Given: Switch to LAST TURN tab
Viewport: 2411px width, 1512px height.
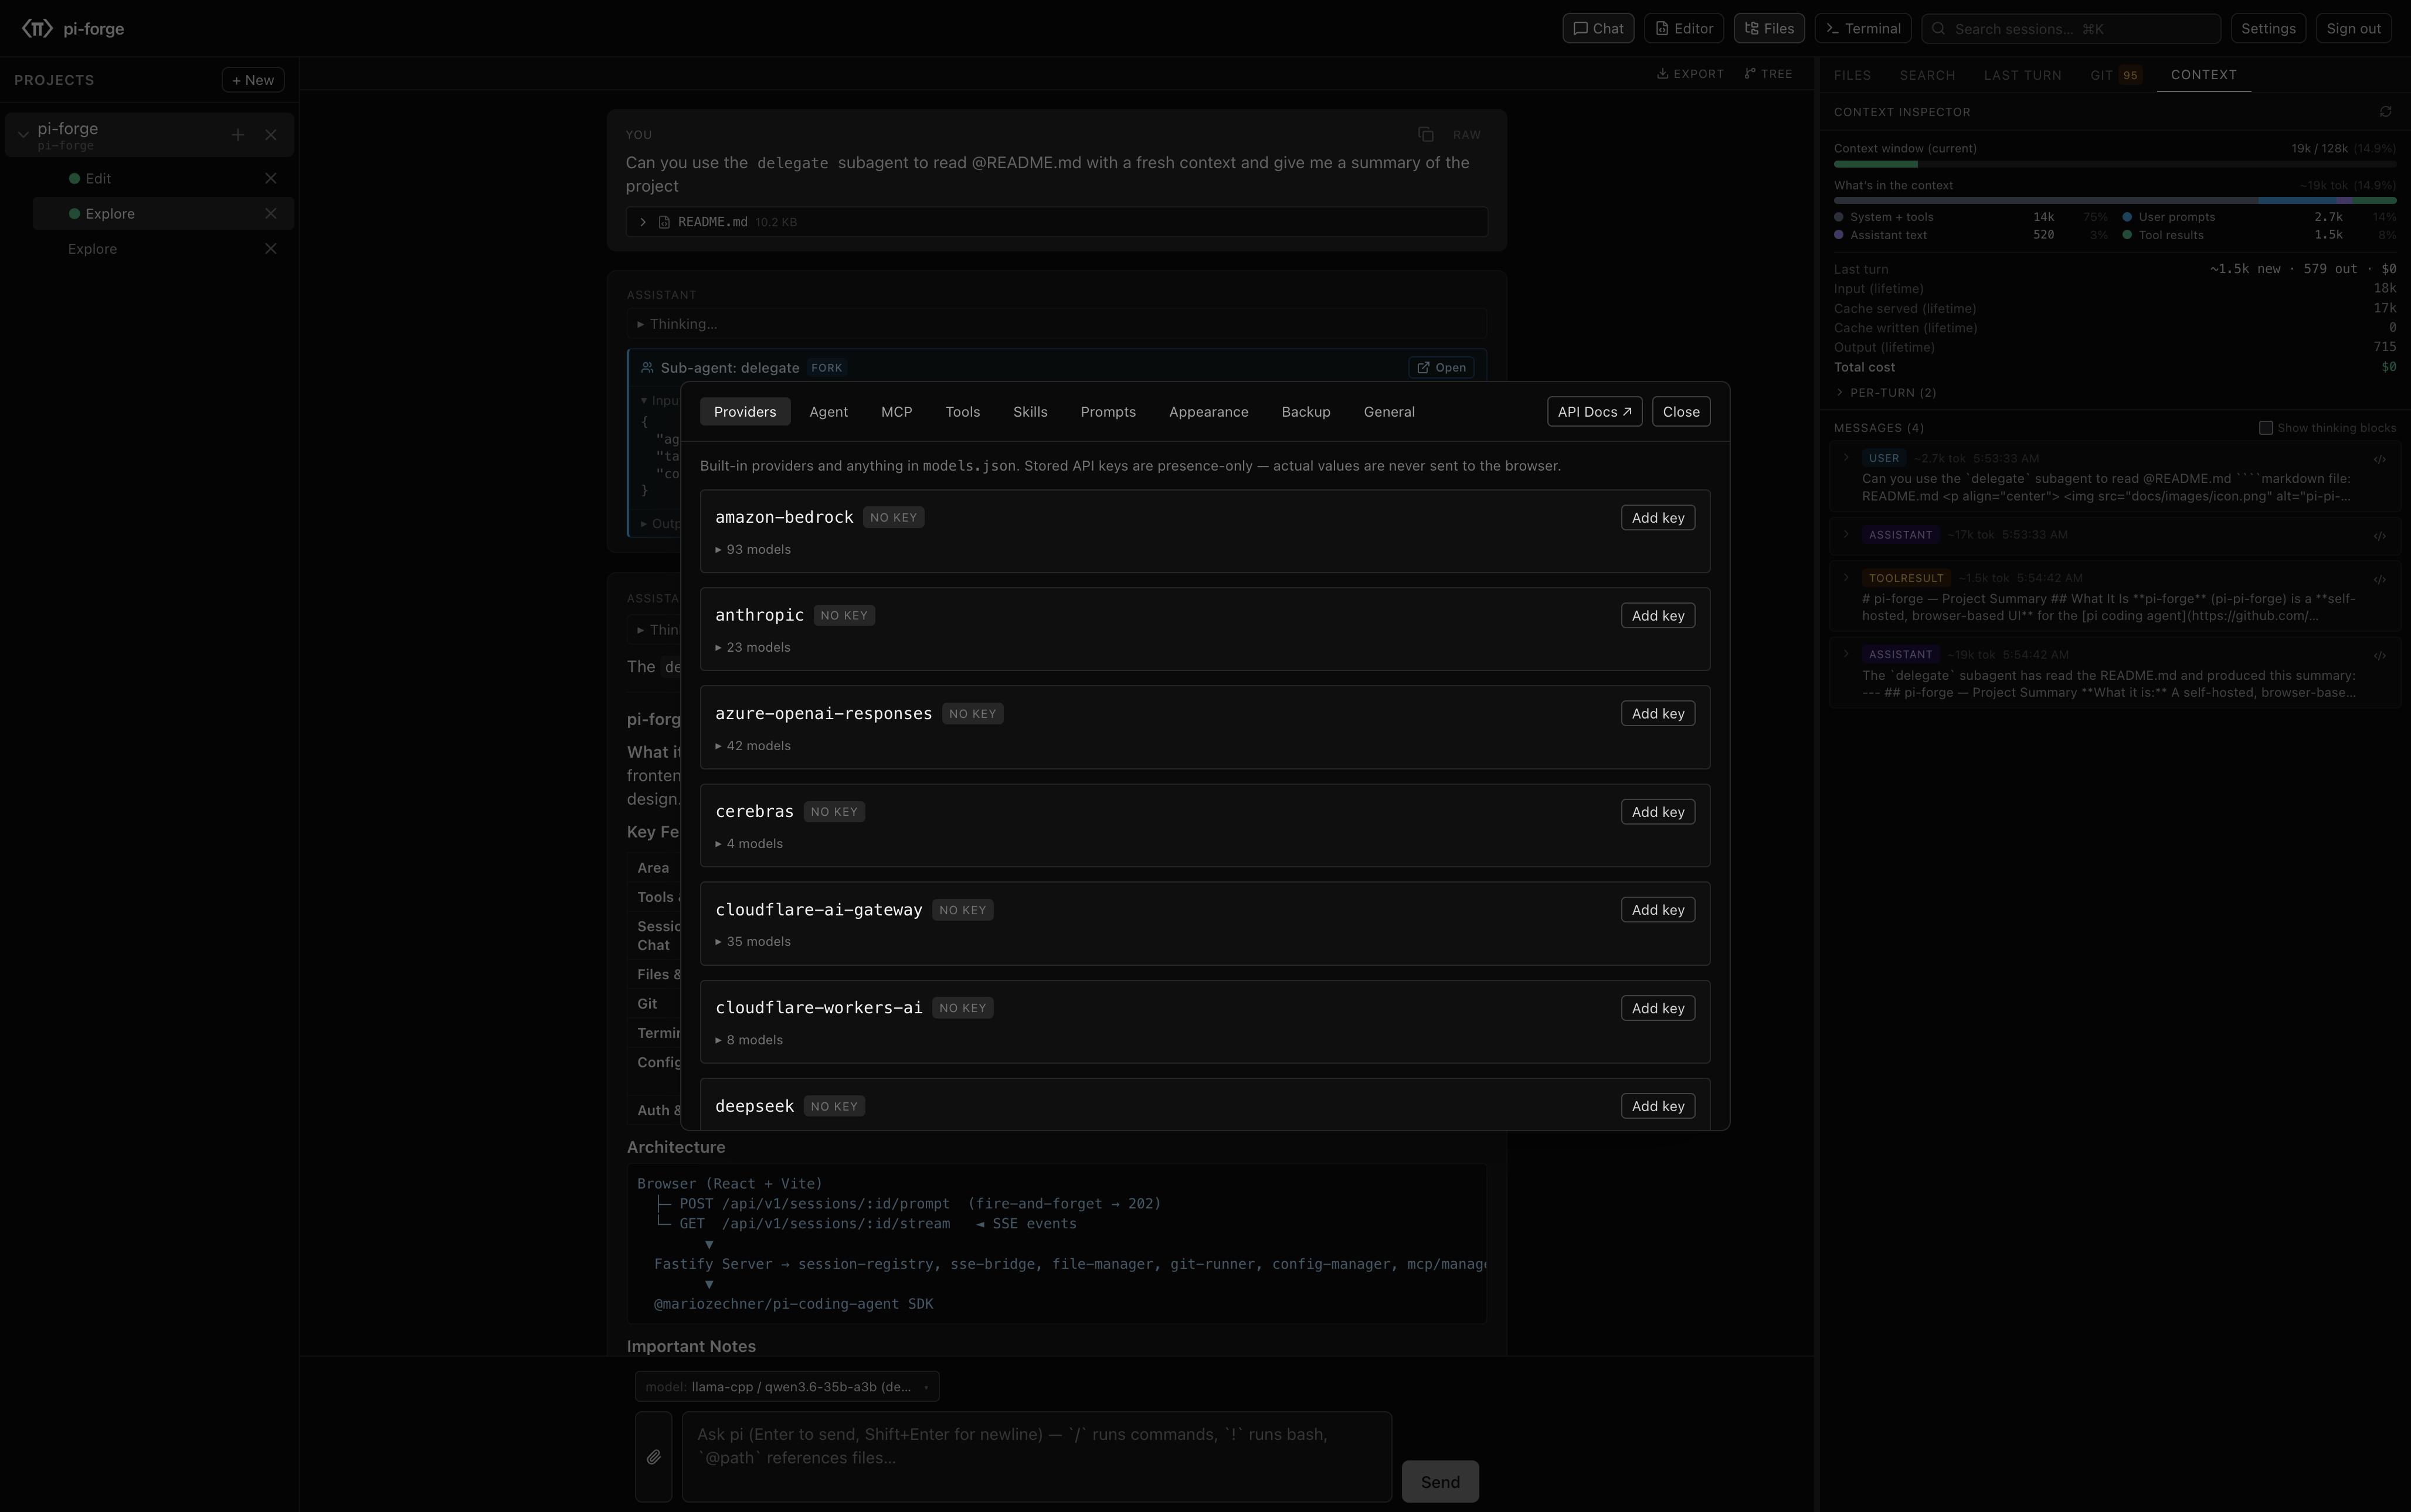Looking at the screenshot, I should (2022, 75).
